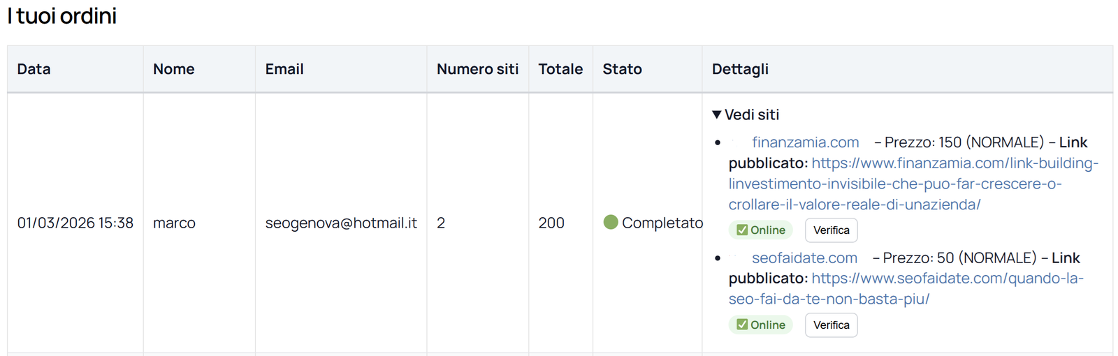Screen dimensions: 1118x356
Task: Click the I tuoi ordini heading
Action: click(x=62, y=16)
